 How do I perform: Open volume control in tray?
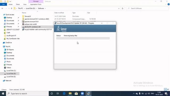tap(149, 94)
